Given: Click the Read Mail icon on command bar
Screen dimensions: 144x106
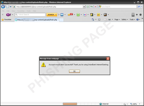Looking at the screenshot, I should point(105,20).
